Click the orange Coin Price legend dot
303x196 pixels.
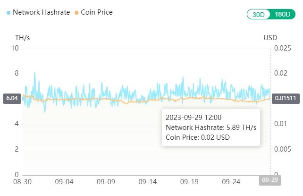tap(76, 12)
